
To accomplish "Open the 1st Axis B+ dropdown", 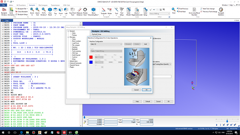I will tap(99, 57).
